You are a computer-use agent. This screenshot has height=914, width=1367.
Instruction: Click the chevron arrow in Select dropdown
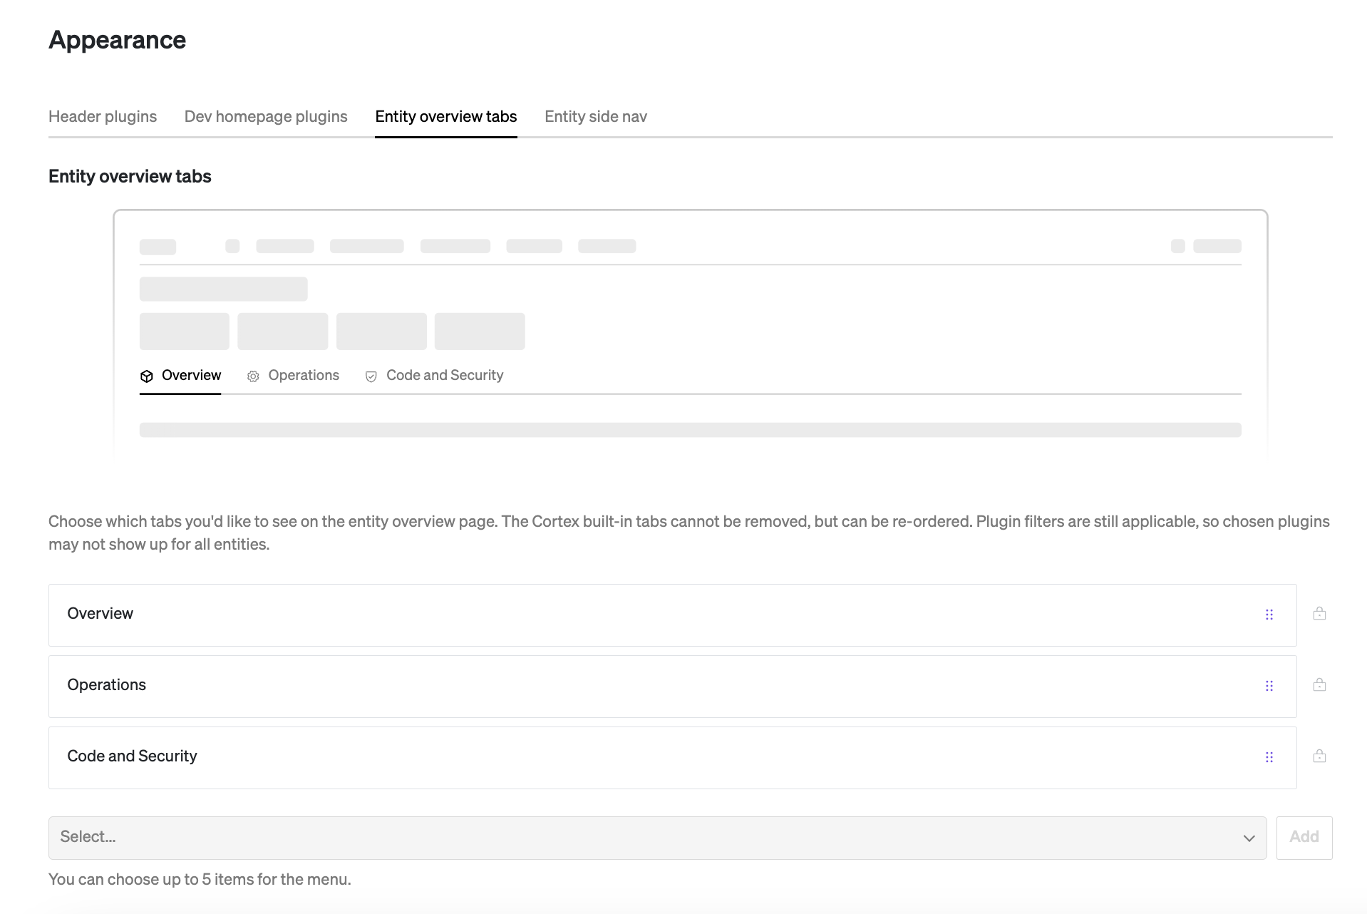coord(1249,838)
